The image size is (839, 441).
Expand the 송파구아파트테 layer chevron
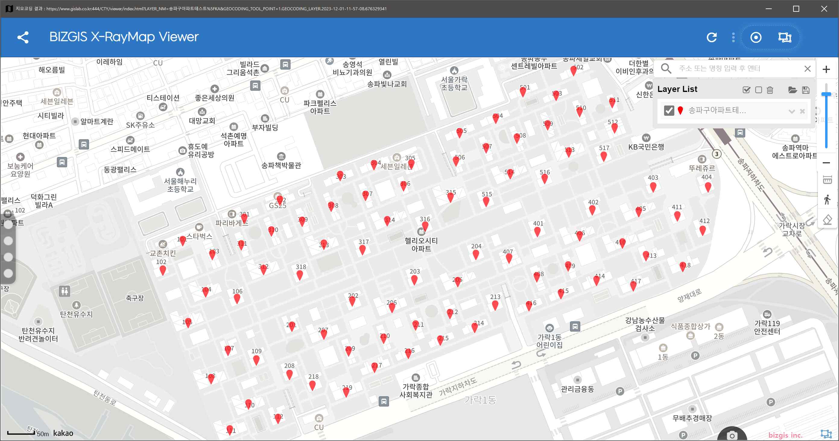click(x=792, y=111)
